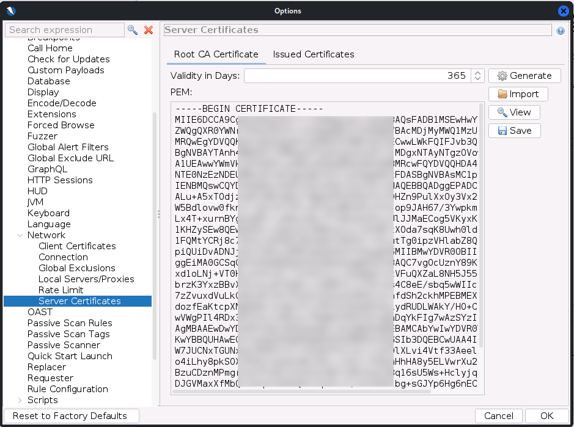Viewport: 574px width, 427px height.
Task: Click horizontal scrollbar under PEM text
Action: (301, 392)
